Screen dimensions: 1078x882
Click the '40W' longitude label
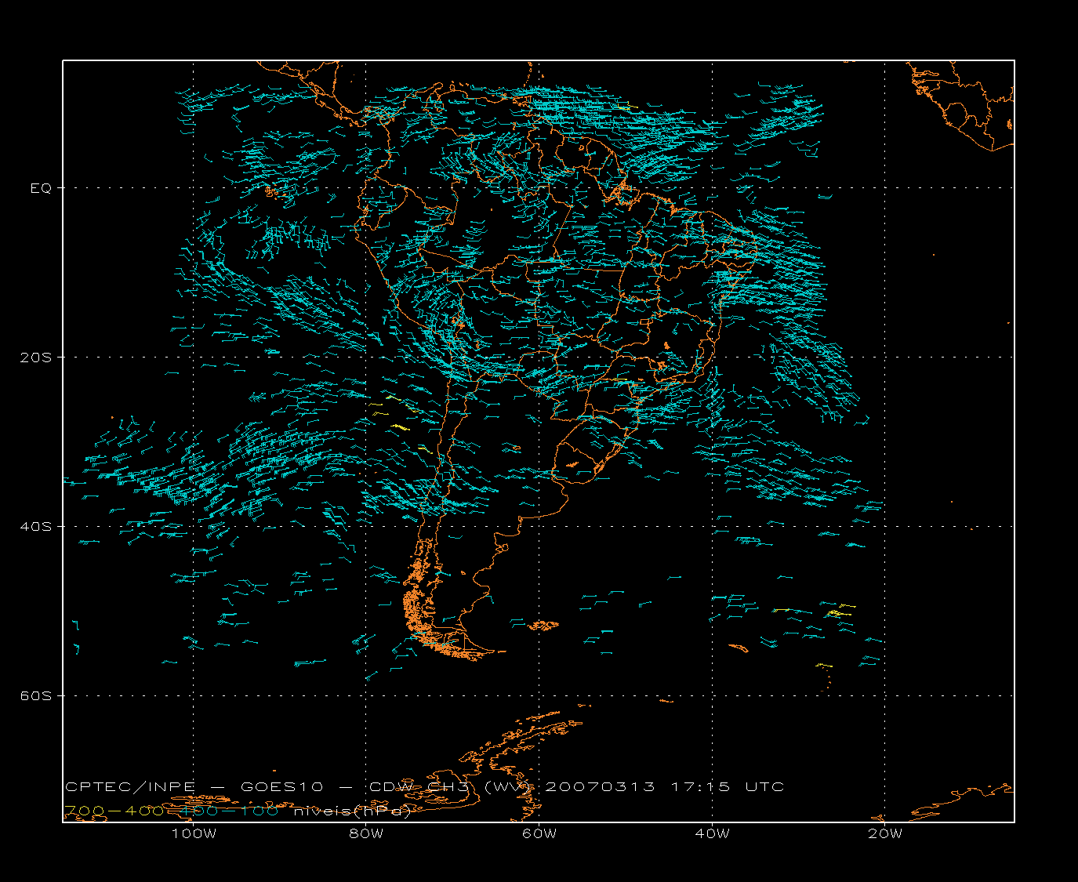point(712,833)
